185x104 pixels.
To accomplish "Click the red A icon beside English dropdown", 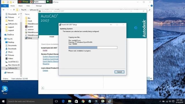I will pos(31,2).
